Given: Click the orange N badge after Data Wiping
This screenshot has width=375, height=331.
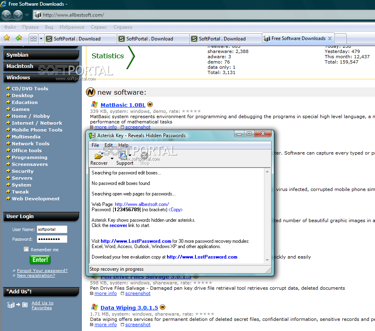Looking at the screenshot, I should pos(163,307).
